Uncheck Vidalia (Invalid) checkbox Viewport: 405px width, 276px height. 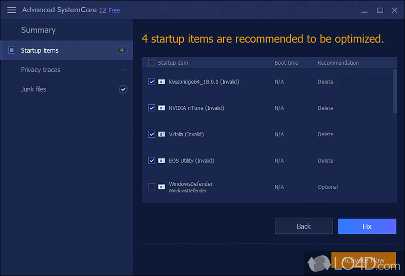(151, 134)
